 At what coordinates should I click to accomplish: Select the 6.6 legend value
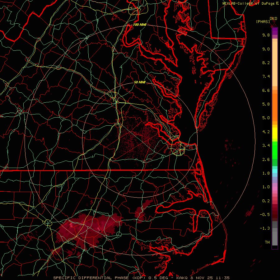pyautogui.click(x=266, y=90)
